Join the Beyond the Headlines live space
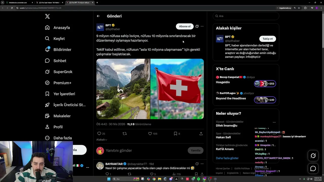The width and height of the screenshot is (324, 182). point(265,100)
